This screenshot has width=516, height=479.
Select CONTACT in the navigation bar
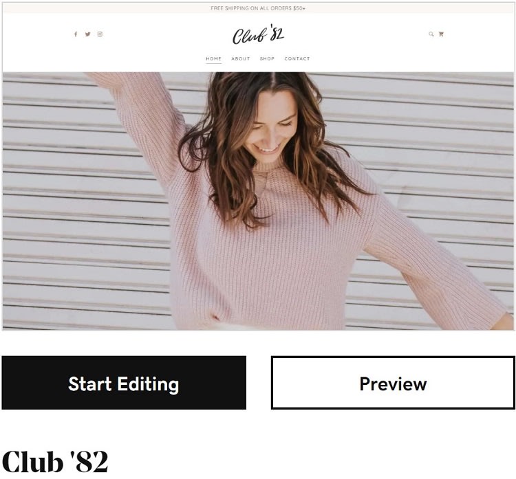coord(297,58)
